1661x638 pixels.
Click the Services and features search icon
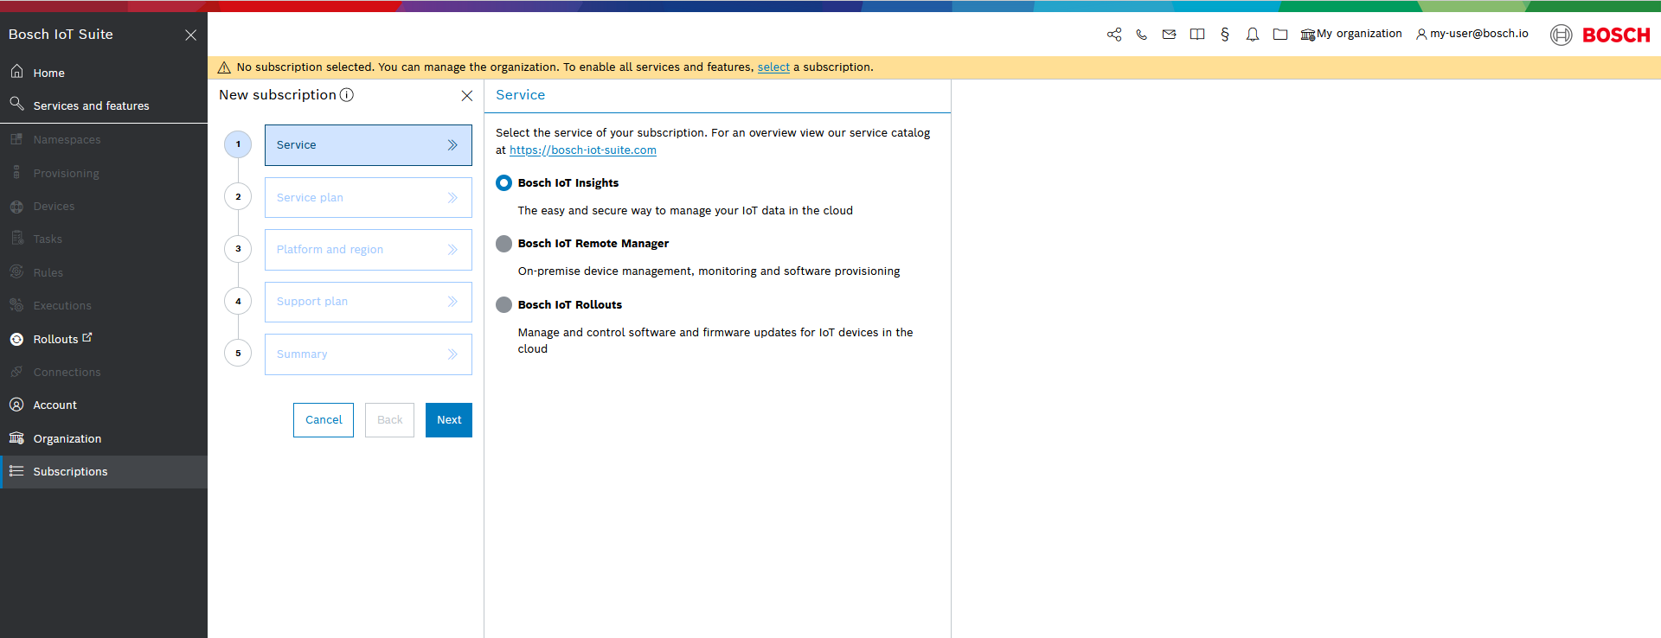click(x=16, y=105)
